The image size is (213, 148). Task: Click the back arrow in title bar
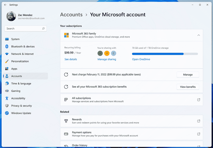click(5, 5)
